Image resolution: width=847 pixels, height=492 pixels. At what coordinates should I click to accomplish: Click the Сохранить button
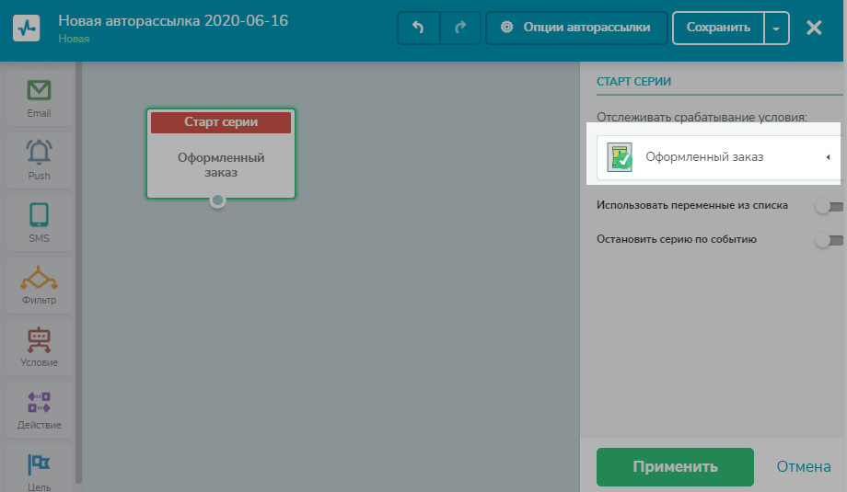[x=718, y=29]
